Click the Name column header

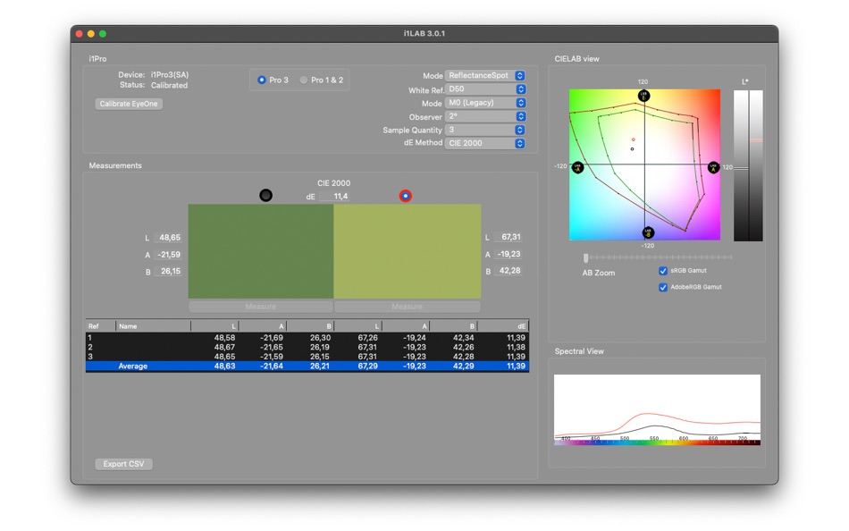(153, 326)
